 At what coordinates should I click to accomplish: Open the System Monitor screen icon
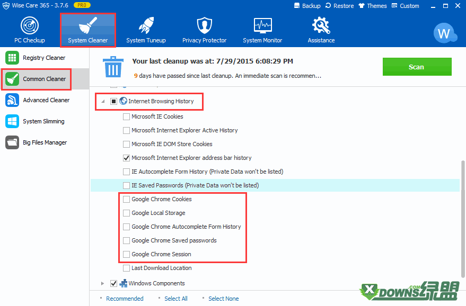[263, 25]
